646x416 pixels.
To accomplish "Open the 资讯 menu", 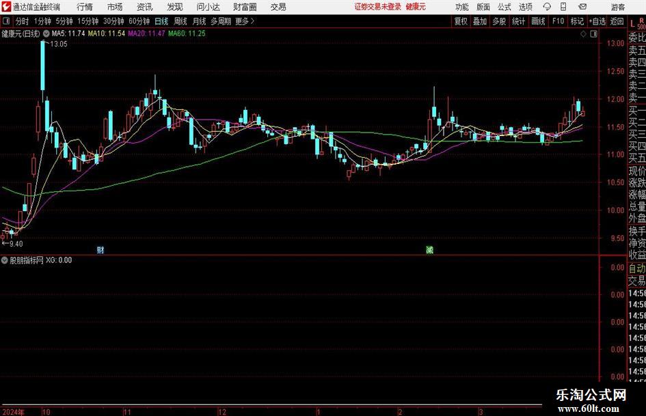I will point(144,7).
